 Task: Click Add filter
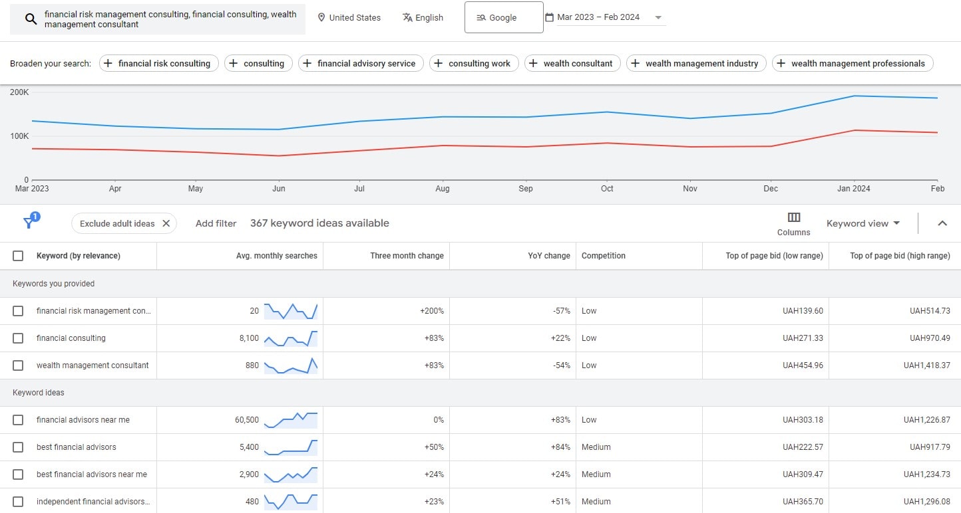point(216,223)
